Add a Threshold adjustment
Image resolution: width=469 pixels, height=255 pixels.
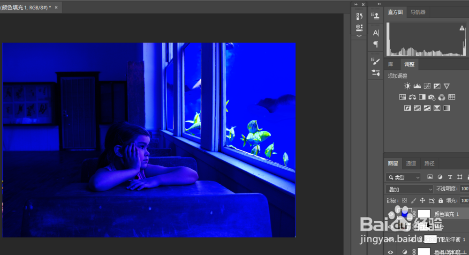427,108
